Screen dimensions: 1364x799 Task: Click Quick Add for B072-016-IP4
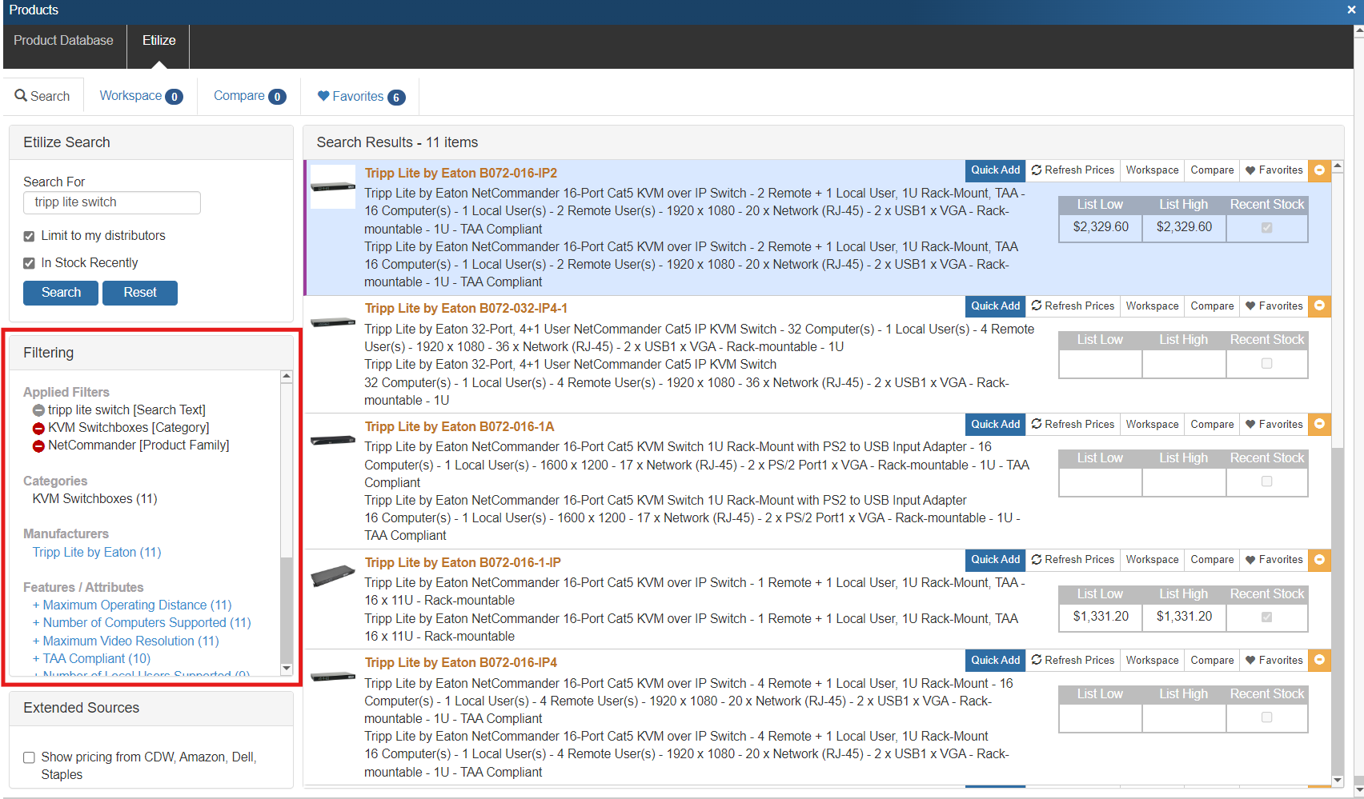995,661
